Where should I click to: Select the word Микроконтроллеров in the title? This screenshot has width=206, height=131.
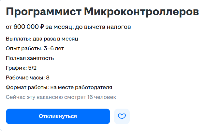pos(141,12)
